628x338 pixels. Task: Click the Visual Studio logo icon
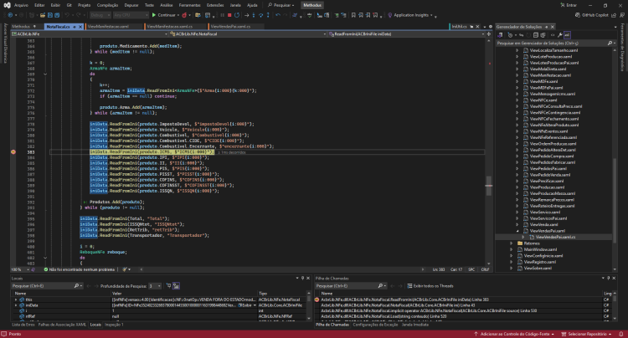click(x=7, y=5)
